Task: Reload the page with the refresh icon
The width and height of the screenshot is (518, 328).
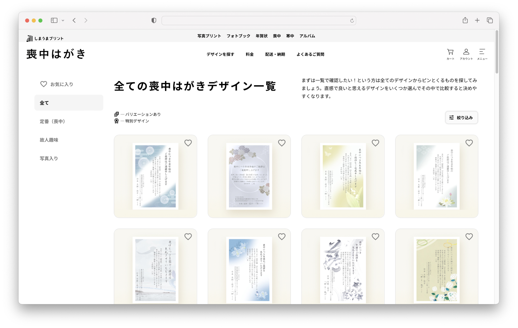Action: (x=352, y=21)
